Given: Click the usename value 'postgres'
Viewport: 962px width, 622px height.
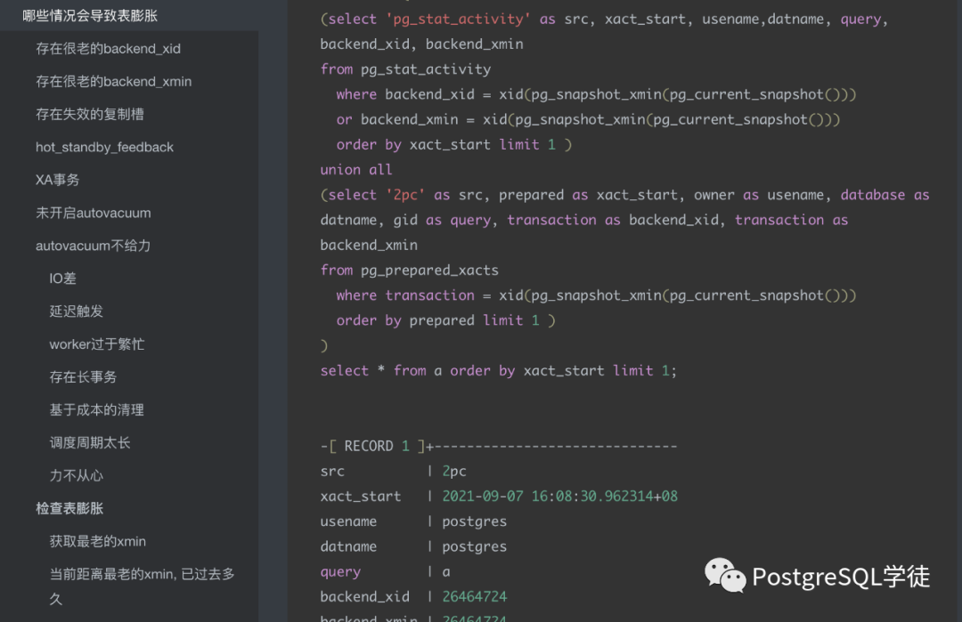Looking at the screenshot, I should (x=474, y=521).
